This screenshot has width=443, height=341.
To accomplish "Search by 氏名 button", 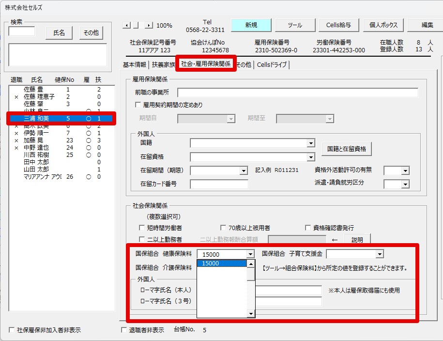I will pos(59,33).
